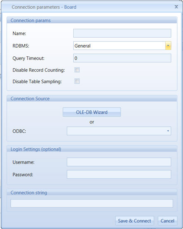
Task: Click the Query Timeout field
Action: pos(122,58)
